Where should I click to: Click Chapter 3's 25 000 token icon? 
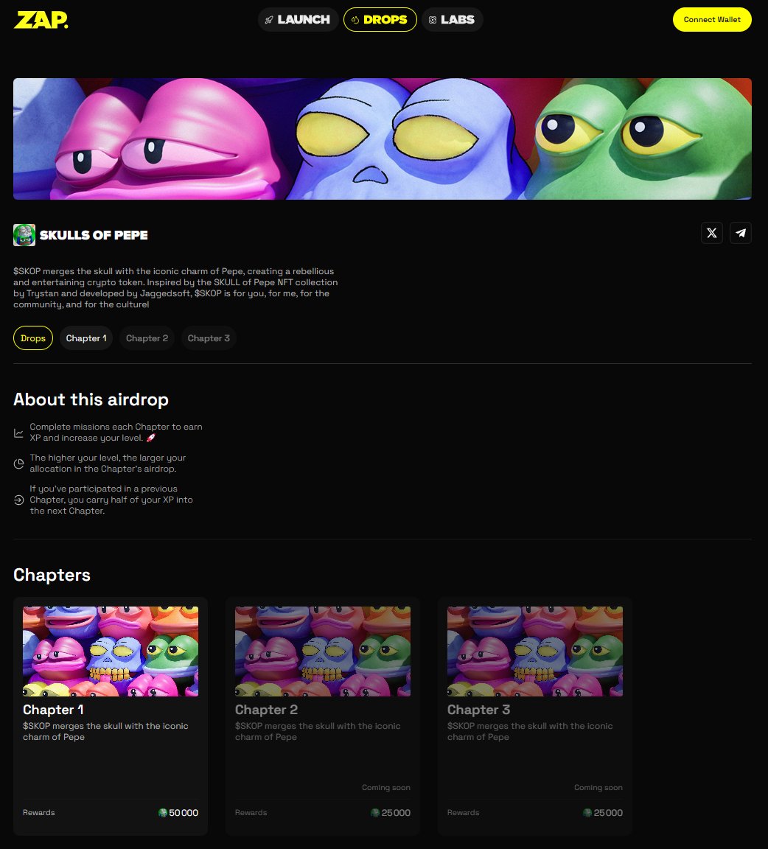point(587,813)
